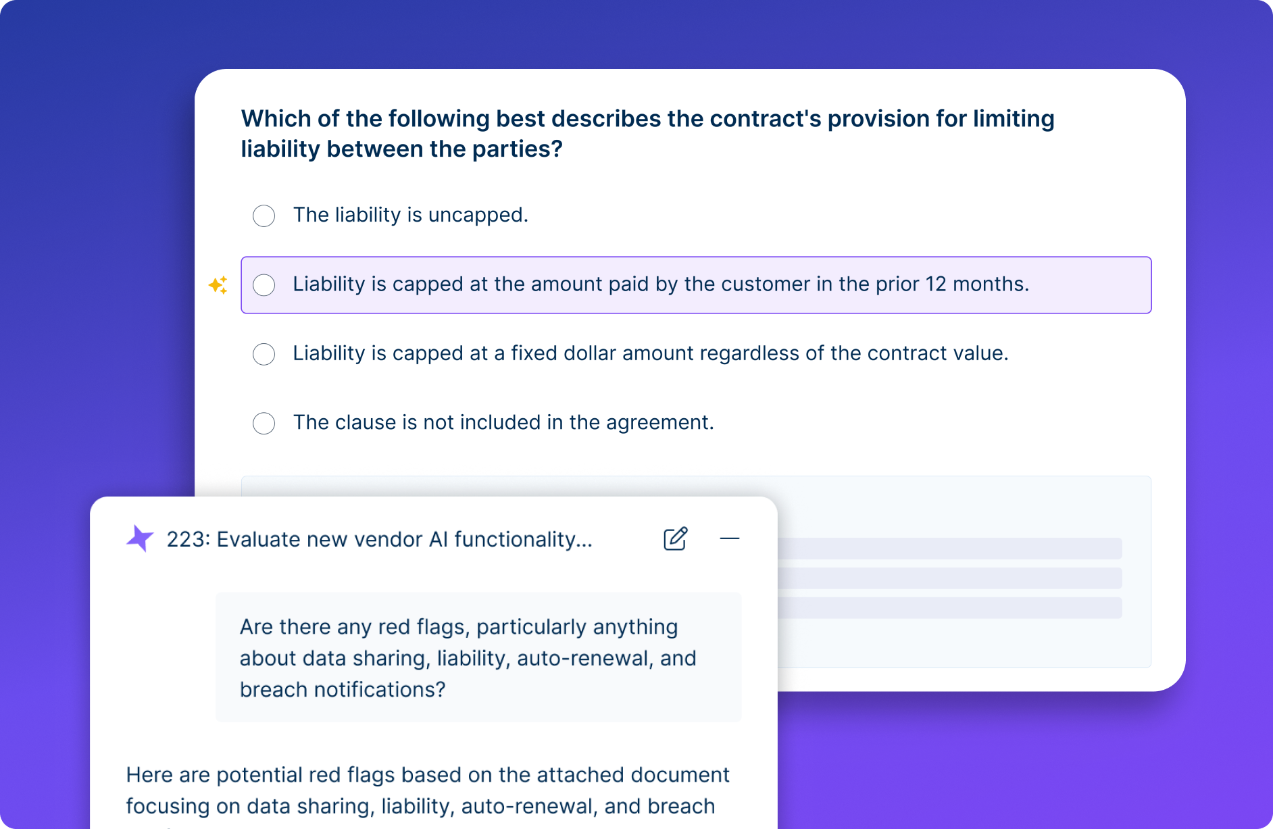Image resolution: width=1273 pixels, height=829 pixels.
Task: Click the '223: Evaluate new vendor AI functionality' title
Action: 379,538
